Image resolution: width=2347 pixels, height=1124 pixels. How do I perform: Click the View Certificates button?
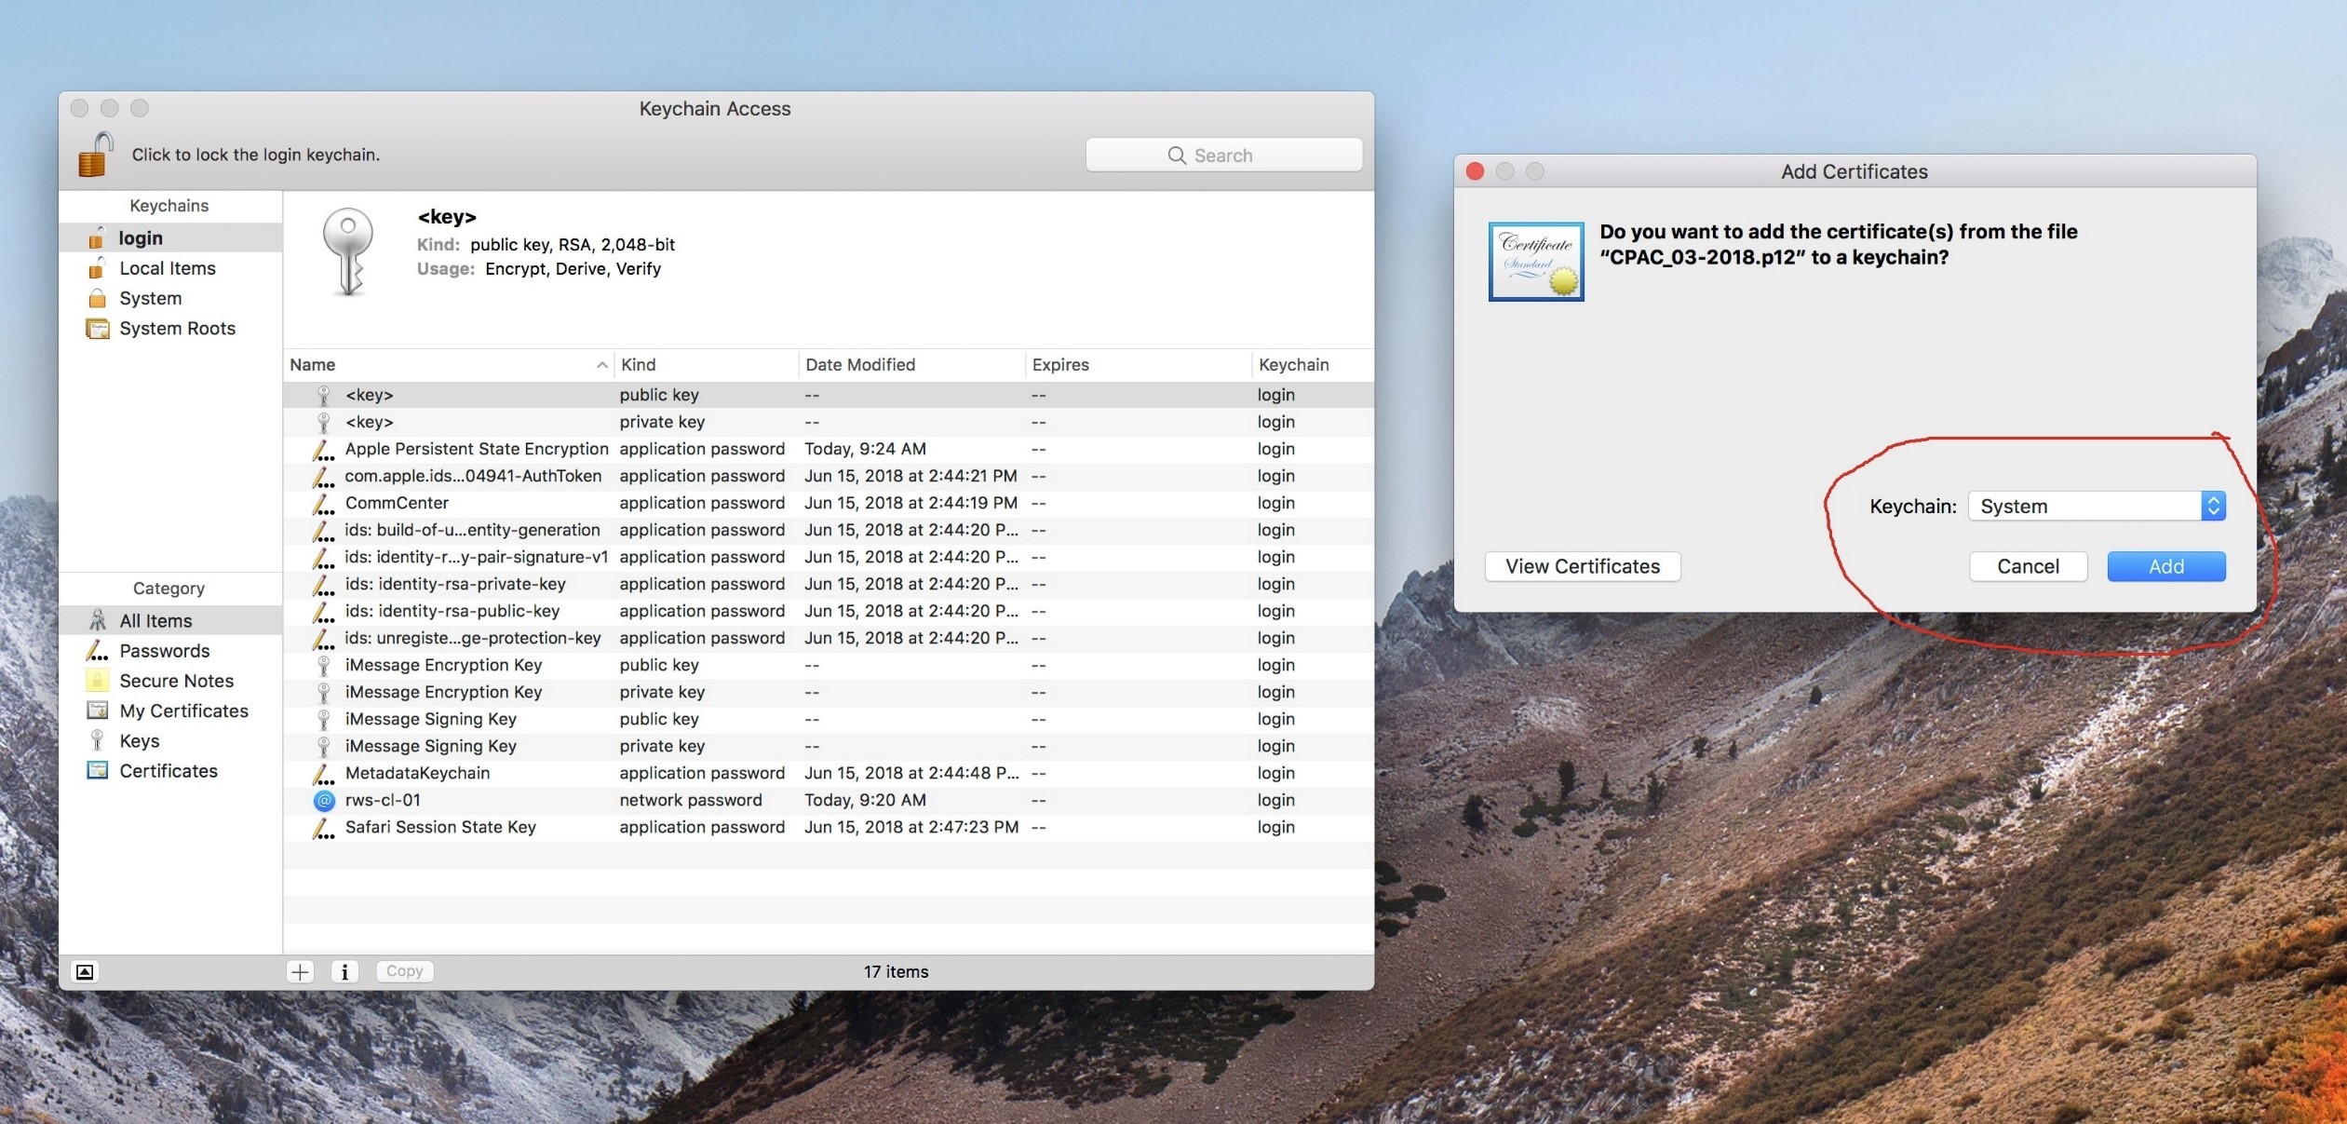(1582, 566)
